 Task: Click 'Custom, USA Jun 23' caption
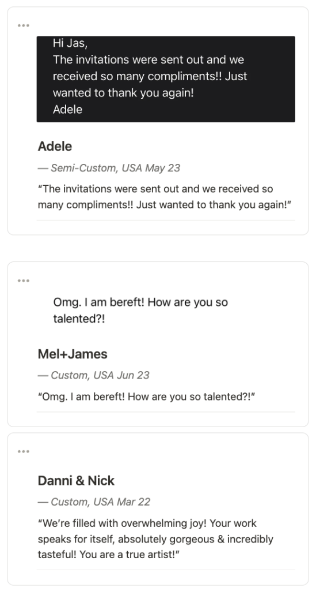(94, 375)
